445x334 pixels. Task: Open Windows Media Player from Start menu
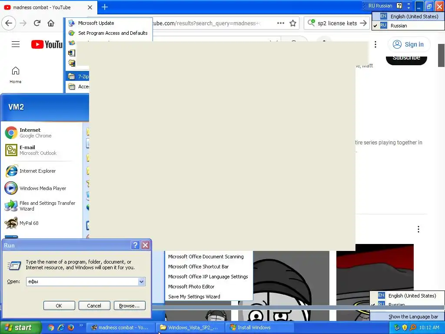click(35, 188)
